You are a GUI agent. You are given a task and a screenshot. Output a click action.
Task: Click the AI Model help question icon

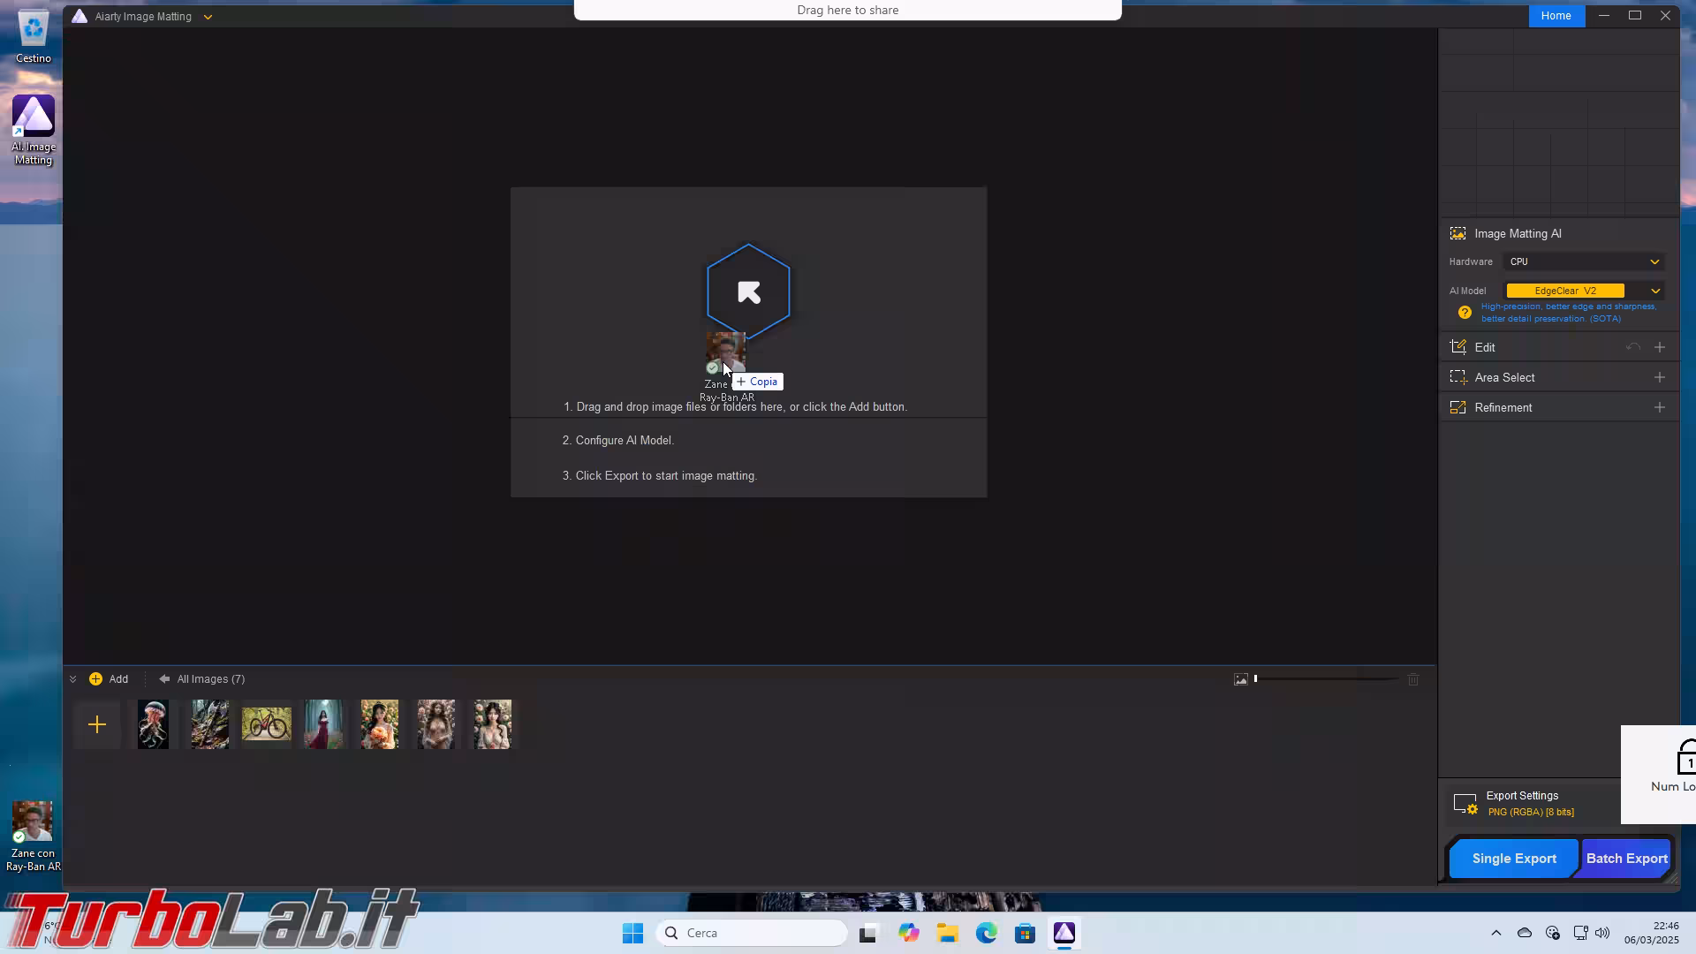pyautogui.click(x=1465, y=313)
